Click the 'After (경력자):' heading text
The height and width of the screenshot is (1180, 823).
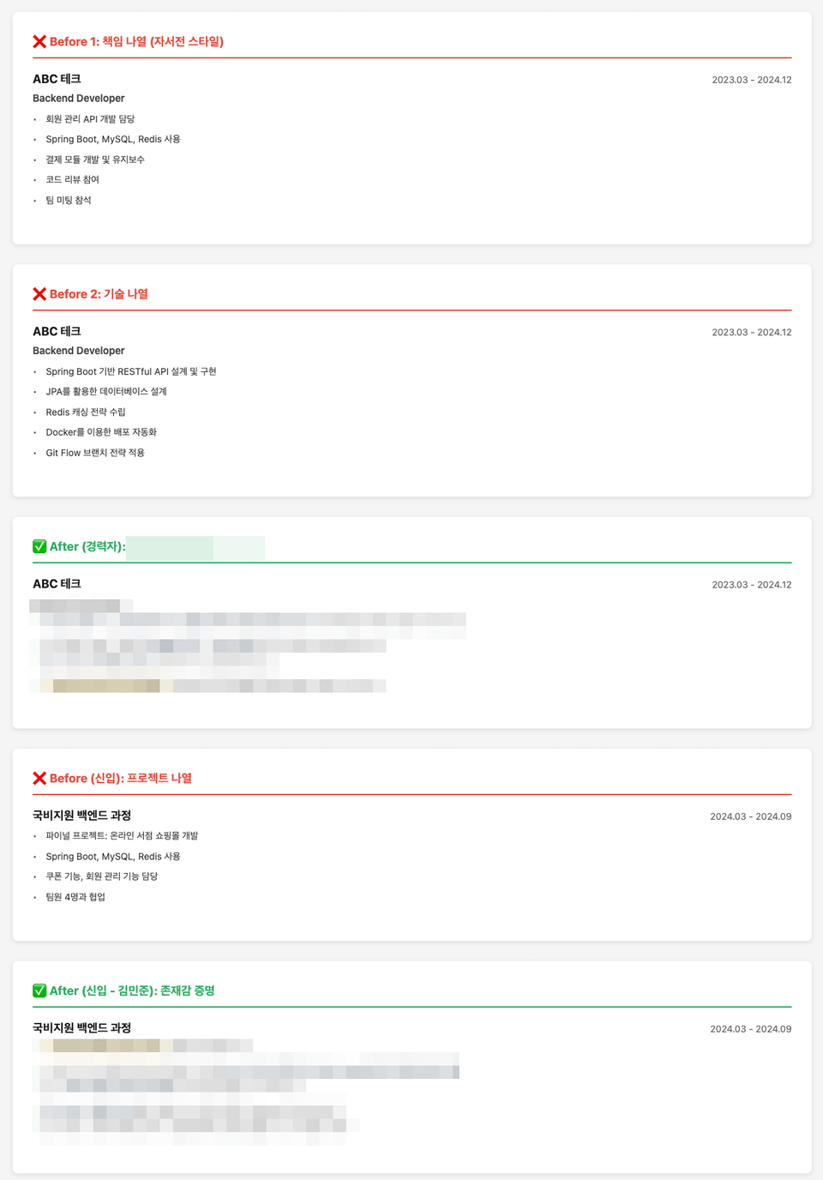87,547
